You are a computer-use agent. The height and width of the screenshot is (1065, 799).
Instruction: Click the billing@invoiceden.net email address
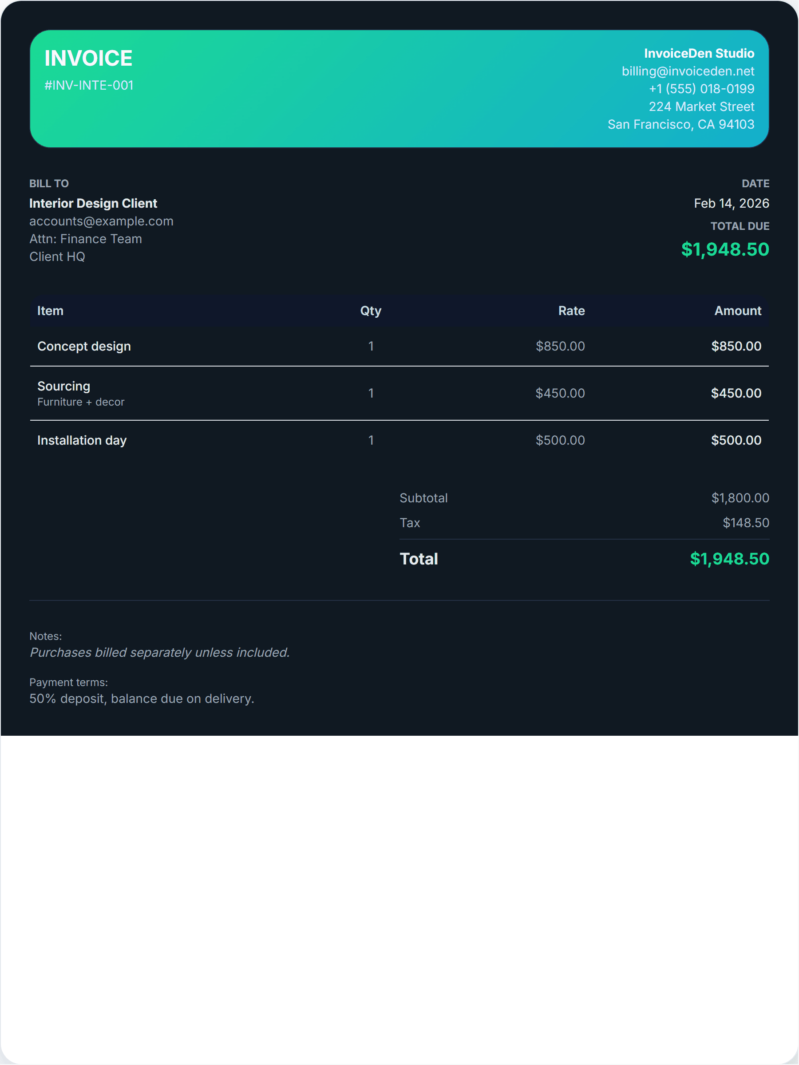(687, 71)
